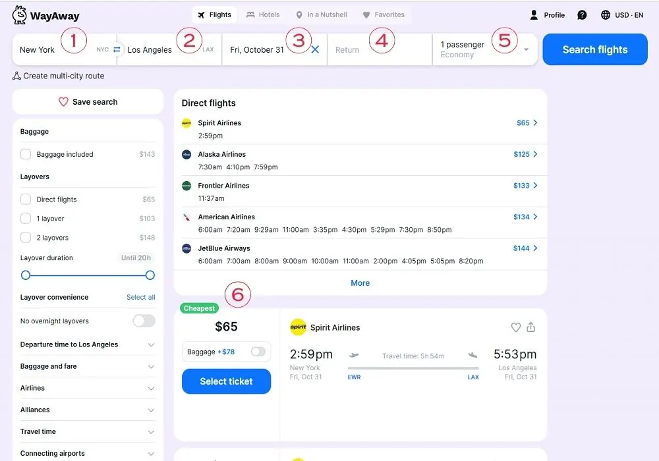Click the WayAway logo
The image size is (659, 461).
coord(45,16)
